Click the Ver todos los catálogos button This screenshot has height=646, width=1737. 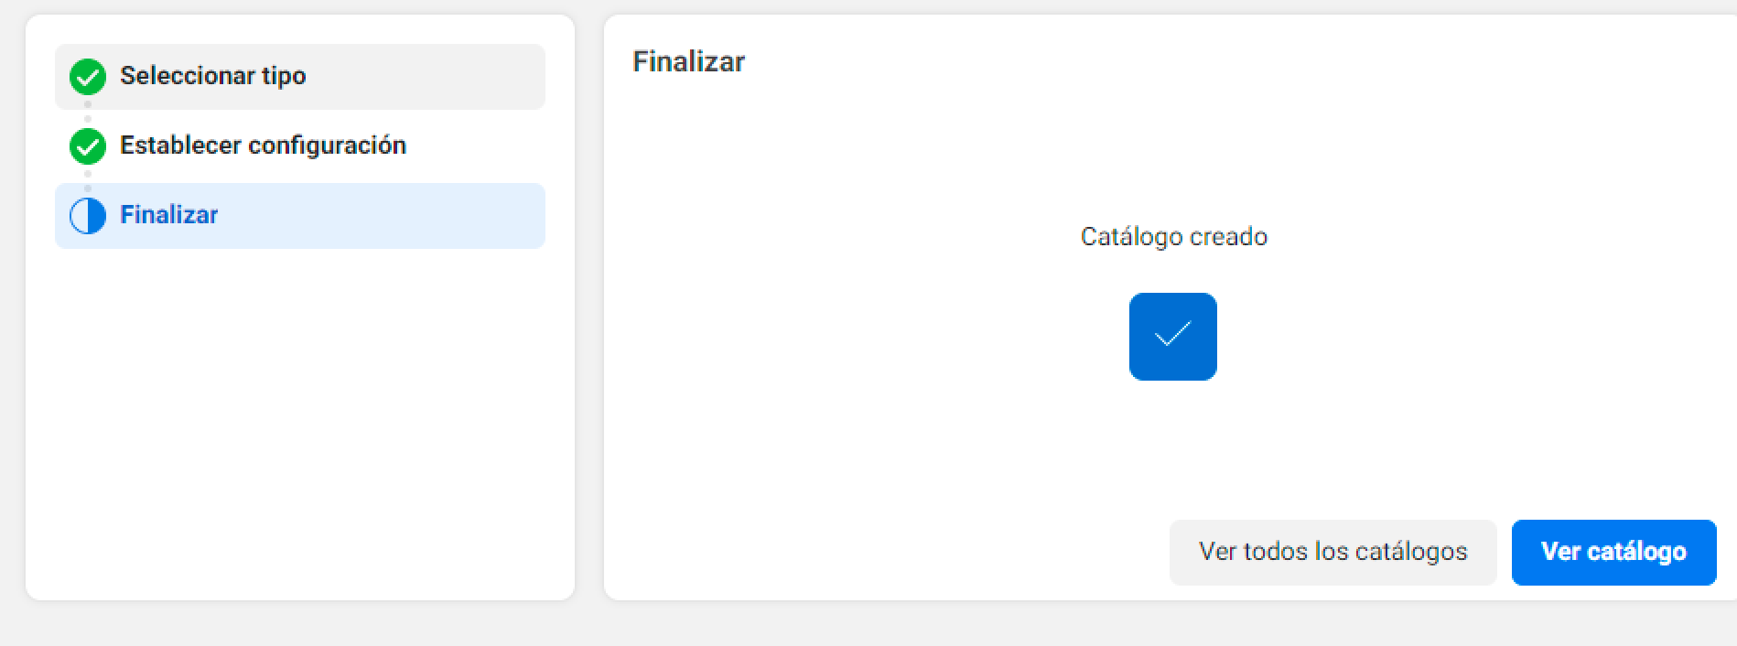1332,552
